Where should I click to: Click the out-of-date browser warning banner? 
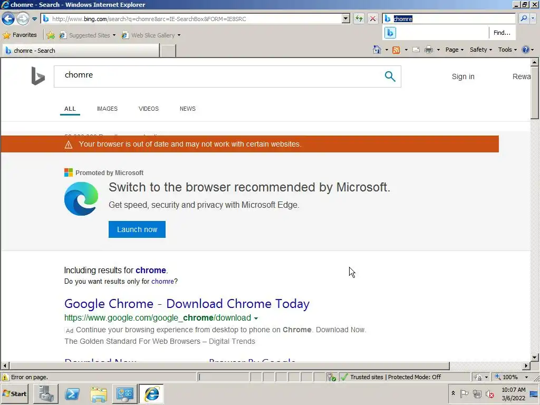[249, 144]
